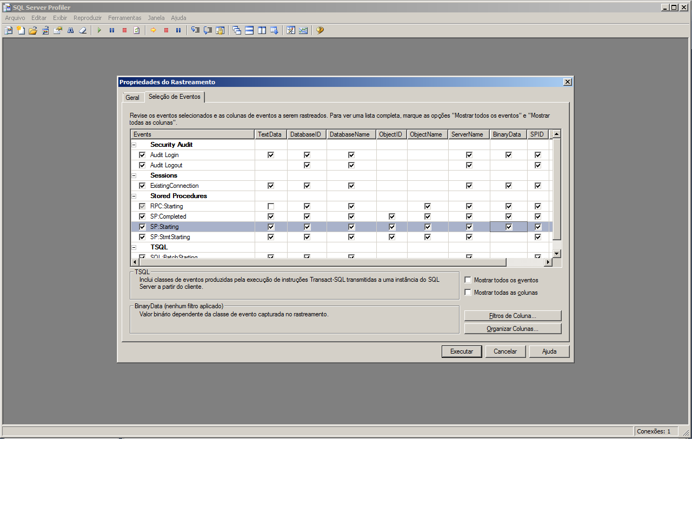Image resolution: width=692 pixels, height=529 pixels.
Task: Click the vertical scrollbar thumb of events grid
Action: (557, 189)
